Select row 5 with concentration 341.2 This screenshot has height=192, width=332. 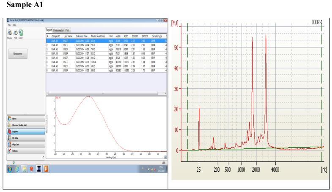[106, 58]
